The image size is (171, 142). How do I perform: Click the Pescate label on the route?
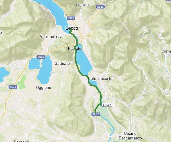coord(75,49)
